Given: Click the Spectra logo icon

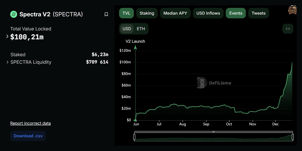Looking at the screenshot, I should [x=14, y=14].
